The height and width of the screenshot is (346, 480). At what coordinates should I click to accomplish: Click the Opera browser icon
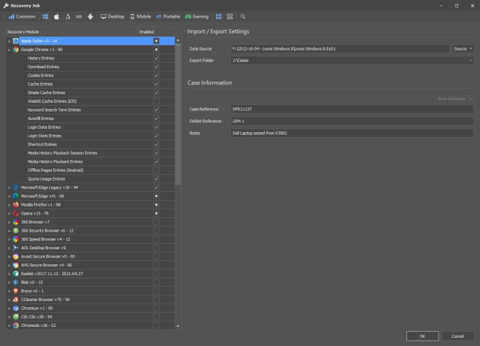pos(16,213)
